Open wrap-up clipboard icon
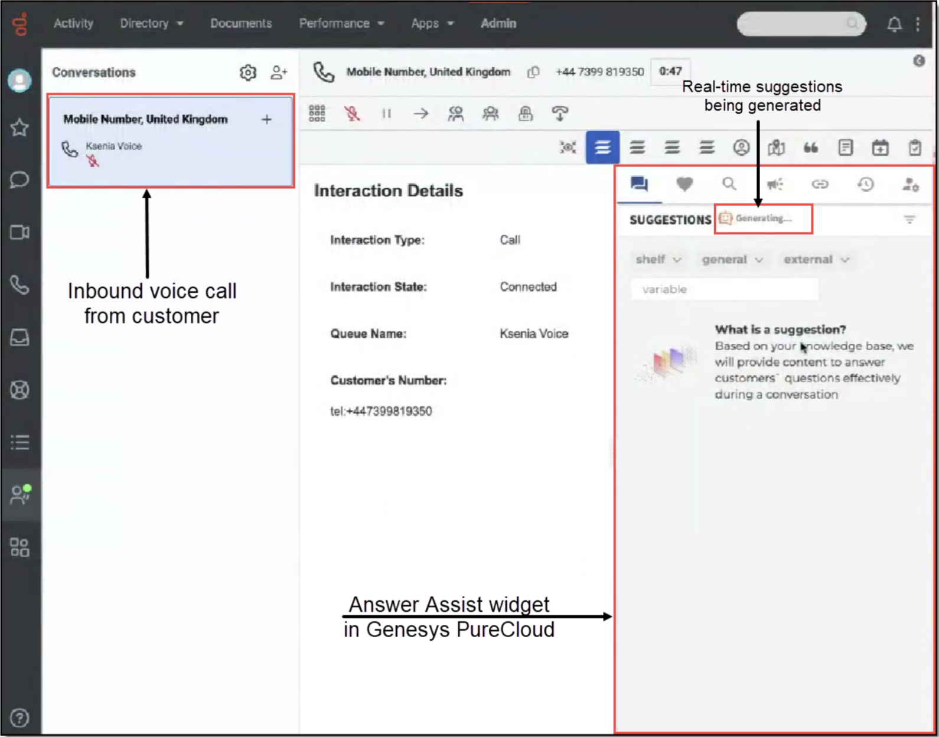The height and width of the screenshot is (737, 939). pos(915,147)
